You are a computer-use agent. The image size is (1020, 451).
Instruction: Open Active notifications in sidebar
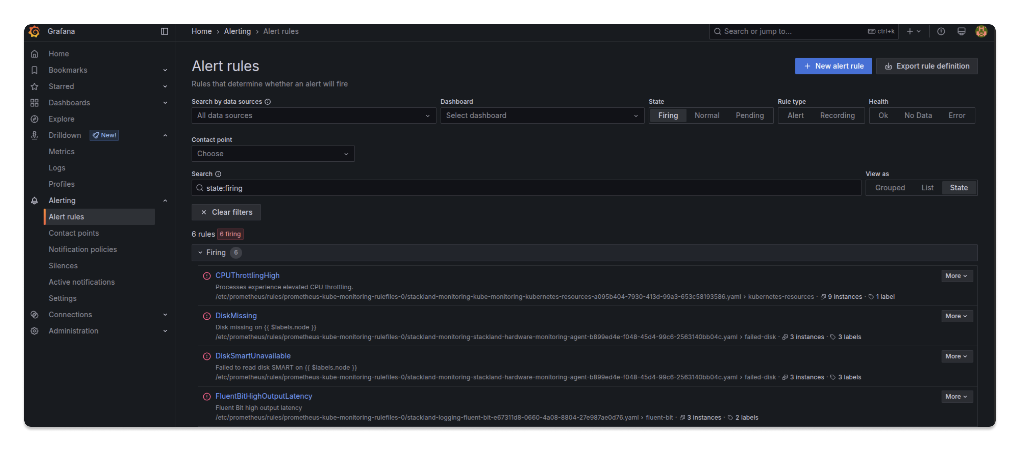pyautogui.click(x=82, y=282)
